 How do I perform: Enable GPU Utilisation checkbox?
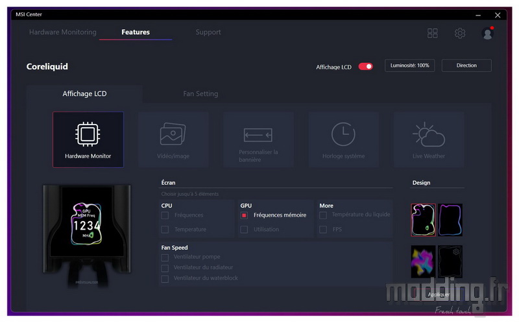tap(244, 230)
